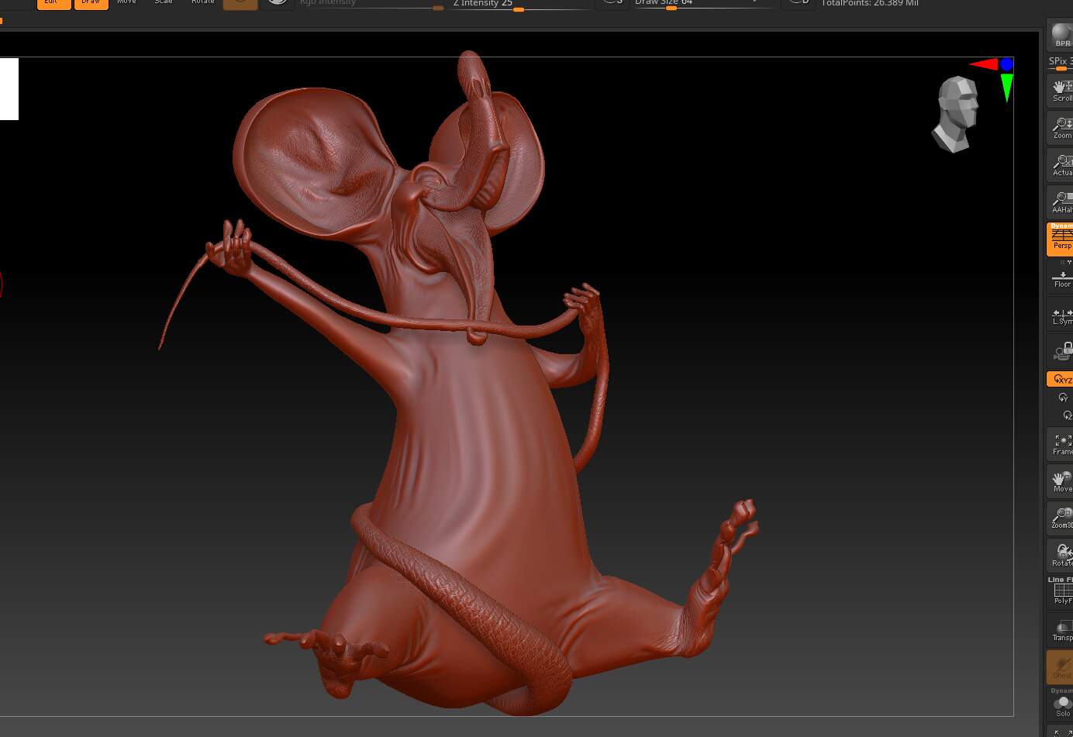Image resolution: width=1073 pixels, height=737 pixels.
Task: Select the Move camera hand icon
Action: tap(1061, 480)
